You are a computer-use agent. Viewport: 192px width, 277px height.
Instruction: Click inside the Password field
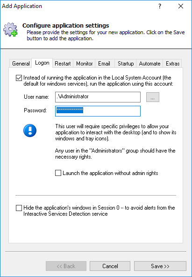(98, 111)
